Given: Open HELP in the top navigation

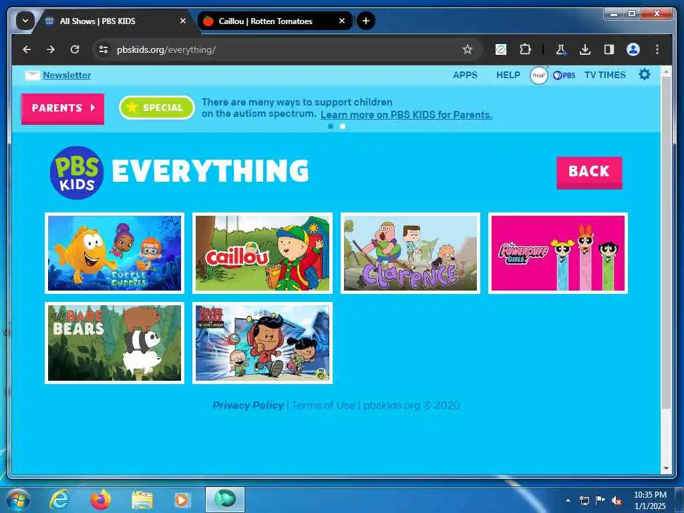Looking at the screenshot, I should (x=508, y=75).
